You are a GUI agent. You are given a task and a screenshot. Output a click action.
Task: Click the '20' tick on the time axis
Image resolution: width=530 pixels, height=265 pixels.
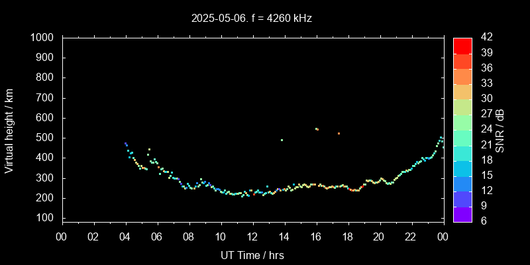point(379,237)
